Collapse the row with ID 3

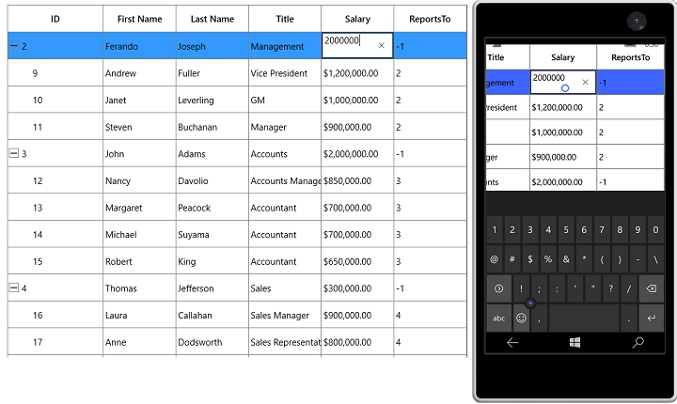[14, 153]
